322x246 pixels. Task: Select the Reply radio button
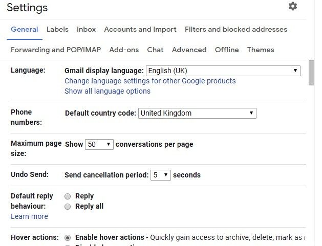(x=68, y=196)
